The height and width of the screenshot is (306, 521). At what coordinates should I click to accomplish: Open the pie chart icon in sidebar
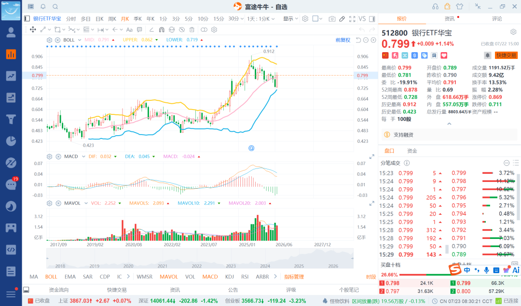(x=11, y=141)
